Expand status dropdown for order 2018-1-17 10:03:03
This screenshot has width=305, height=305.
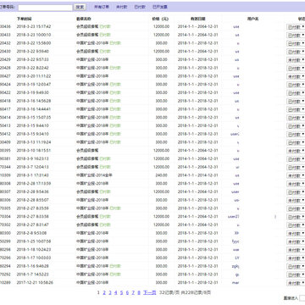[x=296, y=258]
